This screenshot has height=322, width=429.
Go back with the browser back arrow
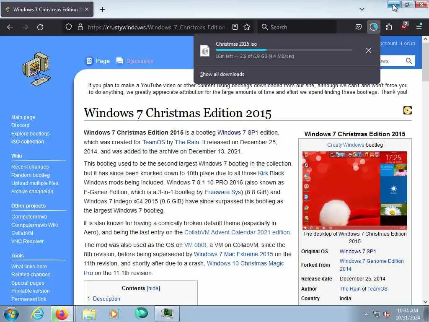point(10,27)
